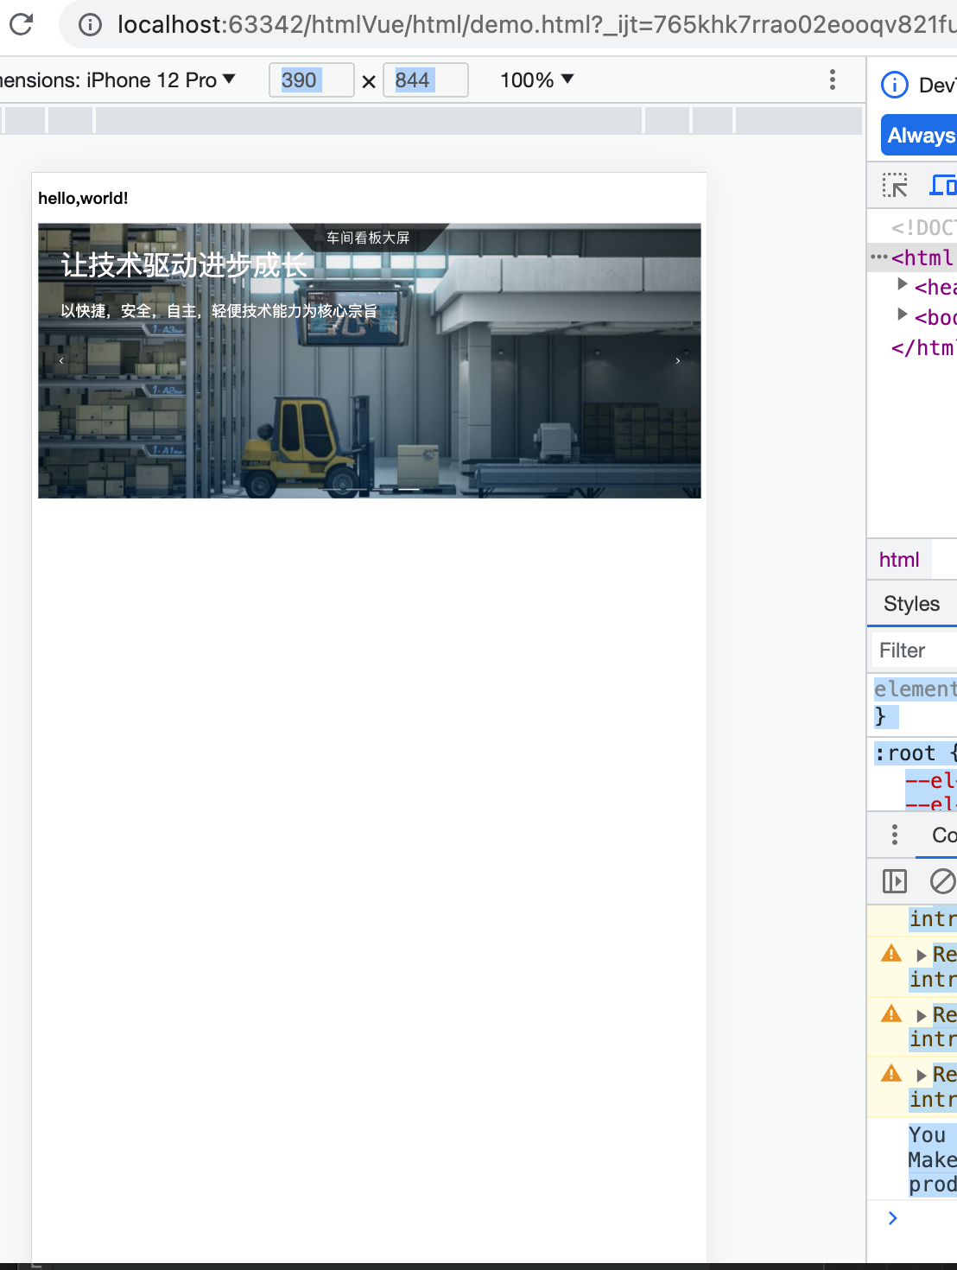This screenshot has width=957, height=1270.
Task: Select the inspect element tool icon
Action: 895,185
